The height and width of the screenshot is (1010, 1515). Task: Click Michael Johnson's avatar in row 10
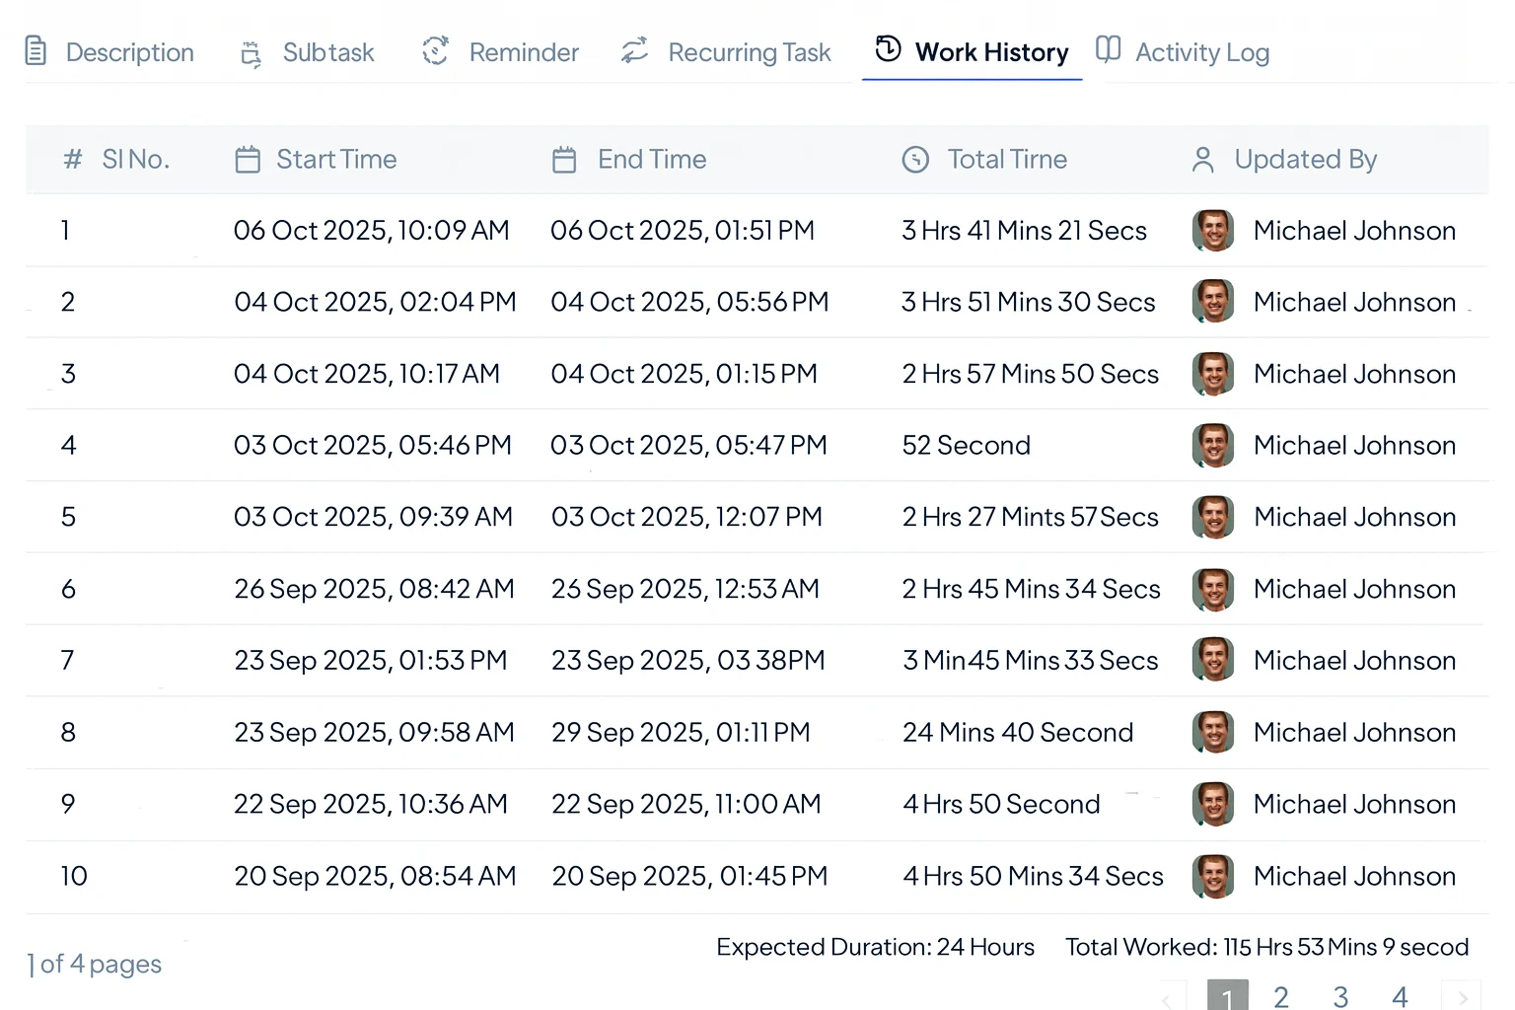click(1213, 876)
